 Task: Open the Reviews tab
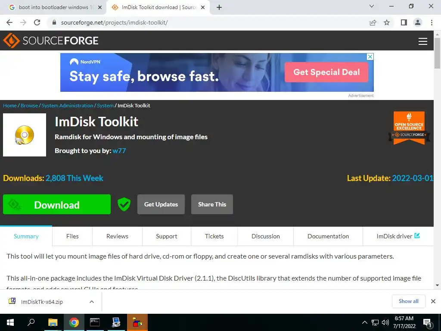click(x=117, y=236)
